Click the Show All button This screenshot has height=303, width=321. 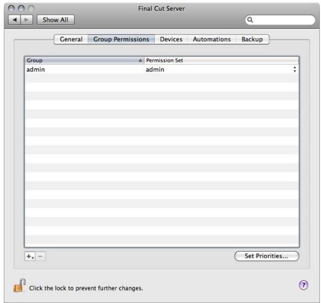[55, 20]
